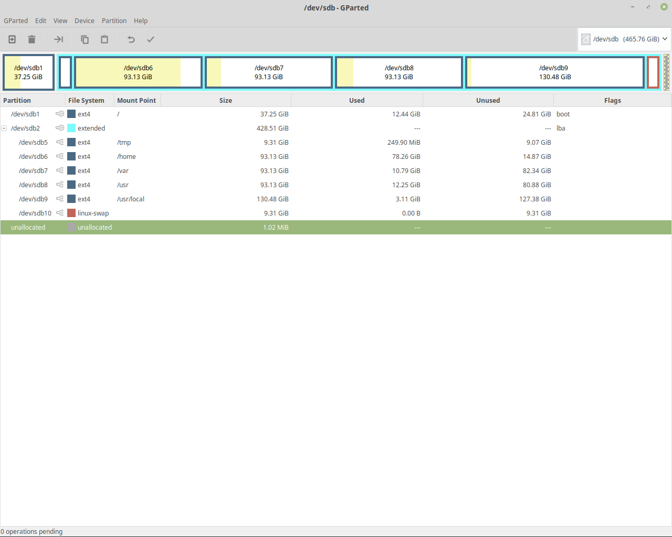Select the /dev/sdb9 partition block
672x537 pixels.
(x=553, y=72)
